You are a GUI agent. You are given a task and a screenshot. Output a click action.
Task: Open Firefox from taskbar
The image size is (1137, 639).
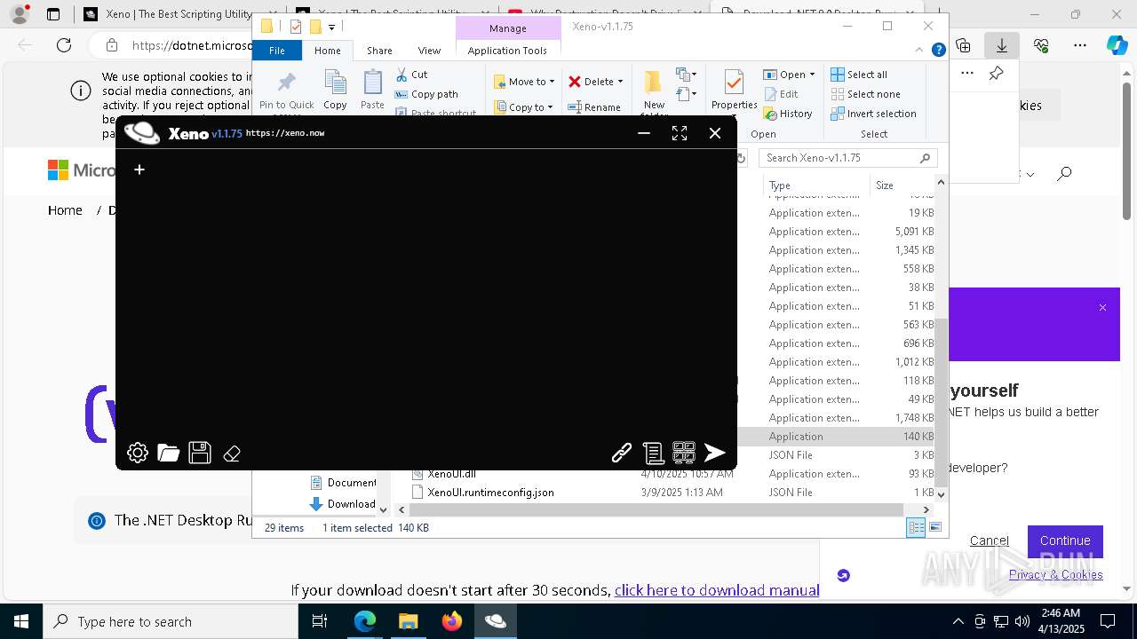452,621
